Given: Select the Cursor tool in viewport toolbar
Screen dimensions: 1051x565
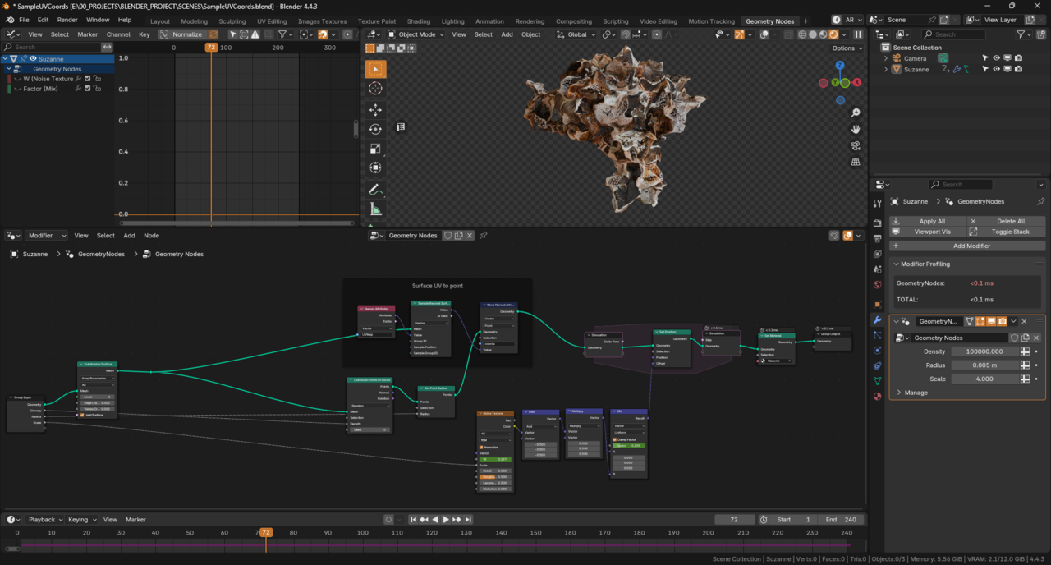Looking at the screenshot, I should (375, 89).
